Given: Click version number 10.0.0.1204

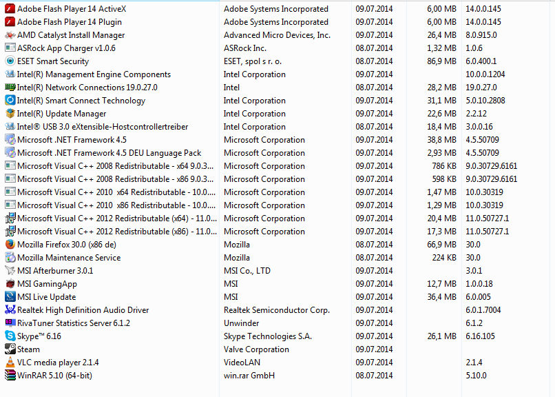Looking at the screenshot, I should pos(485,74).
